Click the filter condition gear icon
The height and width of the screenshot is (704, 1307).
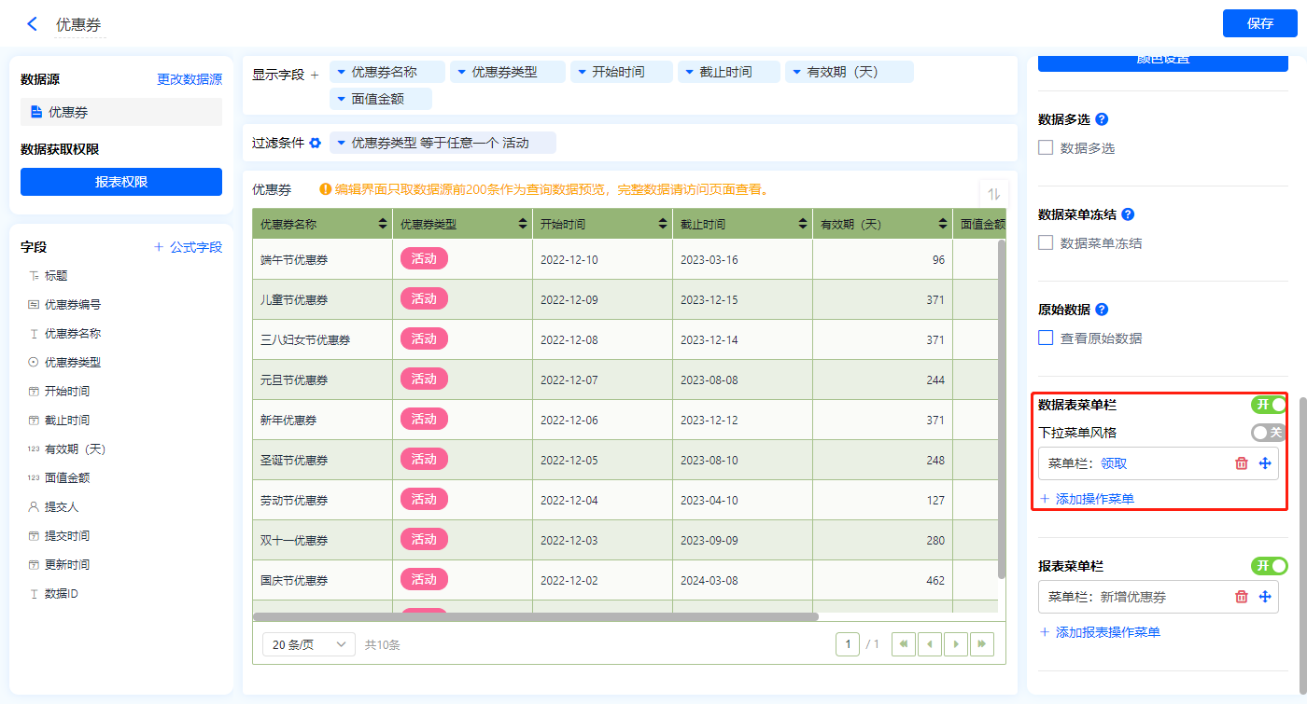[316, 143]
